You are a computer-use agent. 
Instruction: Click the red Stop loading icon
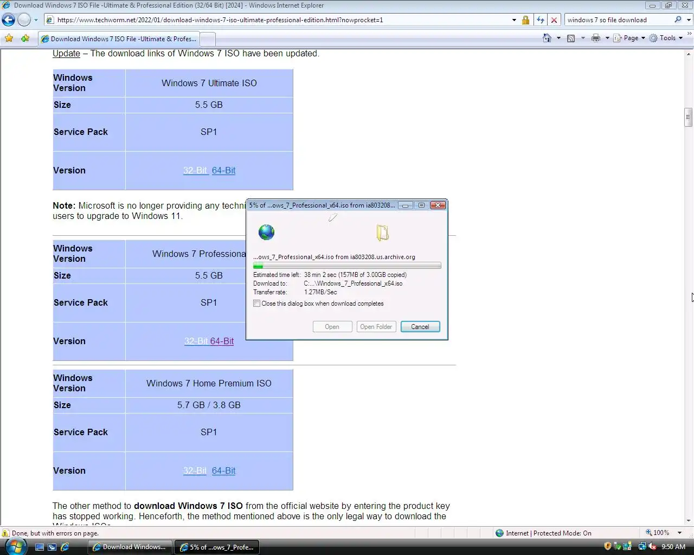[x=554, y=20]
